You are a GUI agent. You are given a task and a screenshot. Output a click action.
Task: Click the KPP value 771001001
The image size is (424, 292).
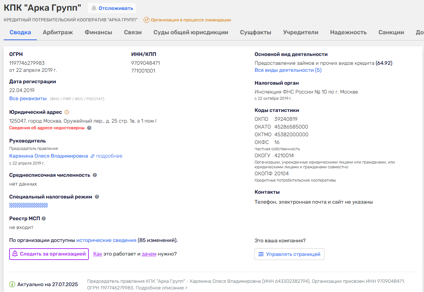143,71
